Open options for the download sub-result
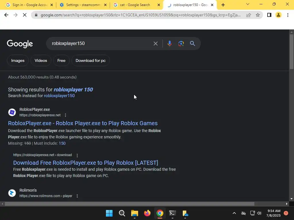The height and width of the screenshot is (220, 294). tap(77, 155)
